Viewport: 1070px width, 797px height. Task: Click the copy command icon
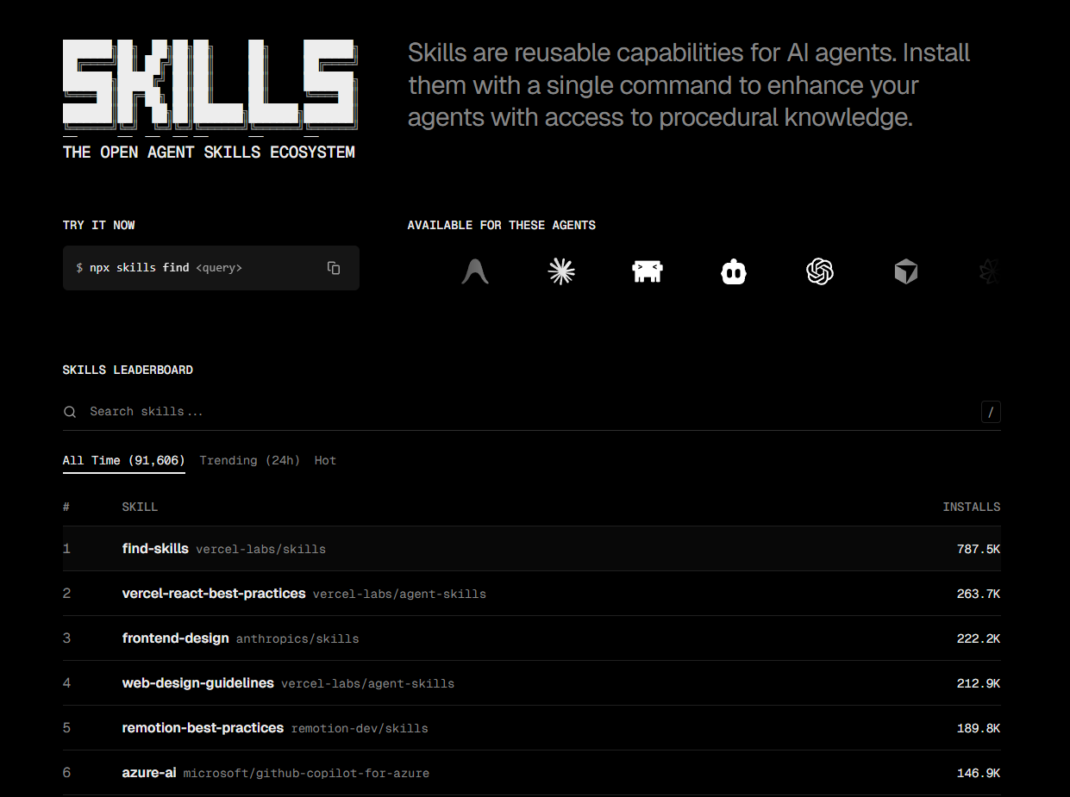[x=334, y=268]
